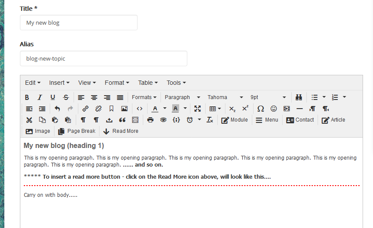Screen dimensions: 373x228
Task: Click the Read More button
Action: tap(121, 131)
